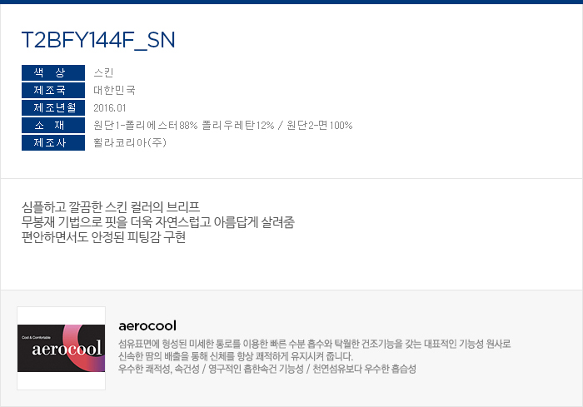Click the manufacture date 2016.01

click(110, 108)
